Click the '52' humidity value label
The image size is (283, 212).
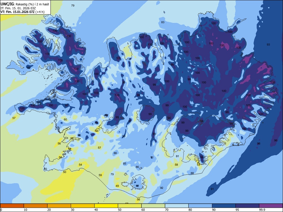97,131
